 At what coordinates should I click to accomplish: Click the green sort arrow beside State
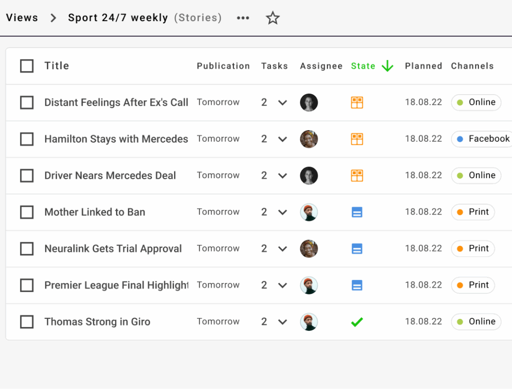point(387,66)
